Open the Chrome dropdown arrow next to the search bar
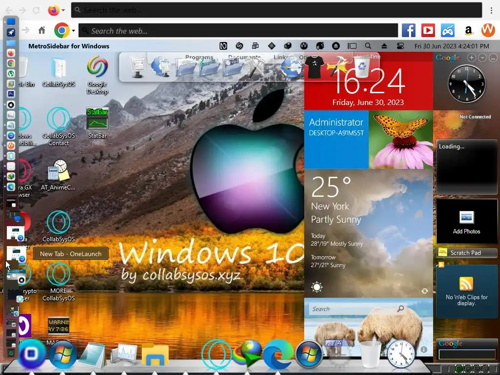This screenshot has height=375, width=500. (73, 31)
